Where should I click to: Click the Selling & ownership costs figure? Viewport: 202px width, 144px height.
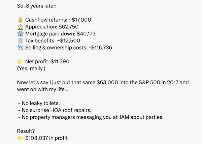100,48
